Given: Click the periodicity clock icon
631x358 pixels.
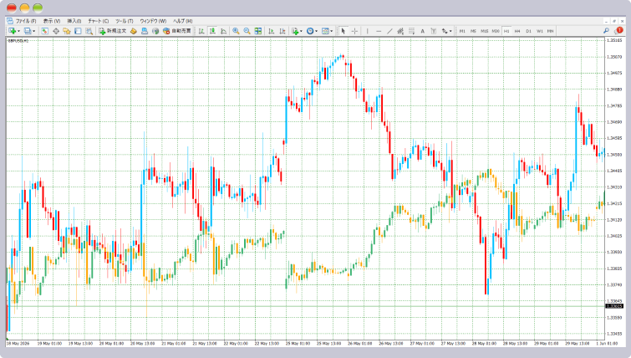Looking at the screenshot, I should (x=310, y=31).
